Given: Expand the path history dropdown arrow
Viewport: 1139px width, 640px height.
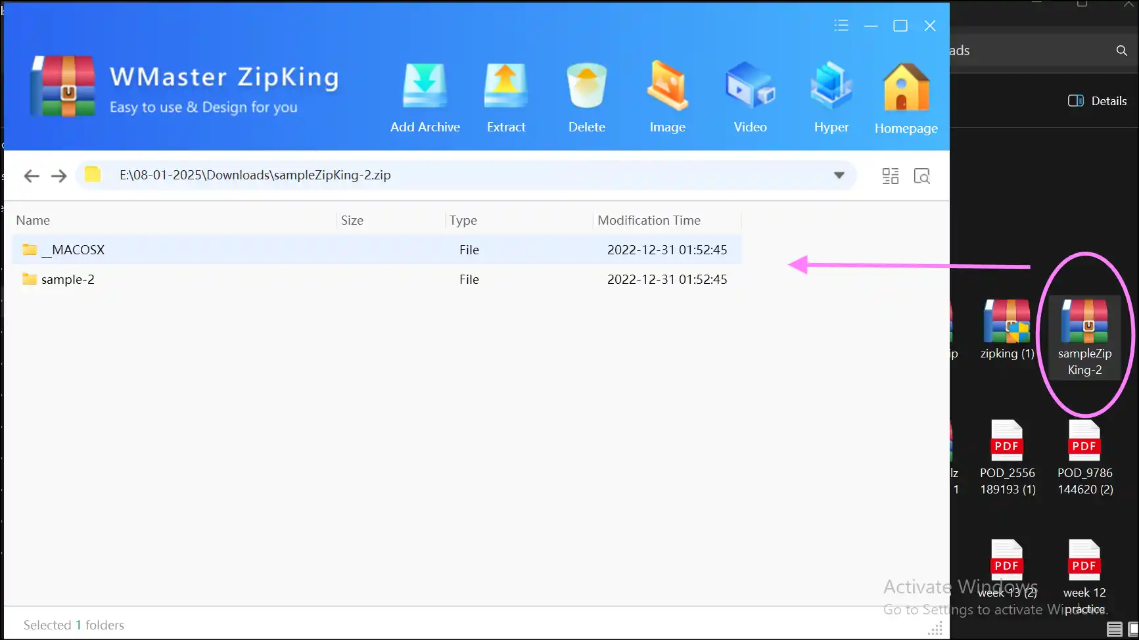Looking at the screenshot, I should point(839,175).
